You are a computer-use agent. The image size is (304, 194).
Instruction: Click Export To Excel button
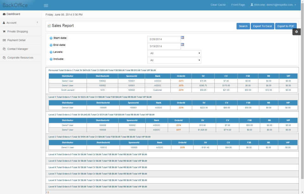[262, 26]
